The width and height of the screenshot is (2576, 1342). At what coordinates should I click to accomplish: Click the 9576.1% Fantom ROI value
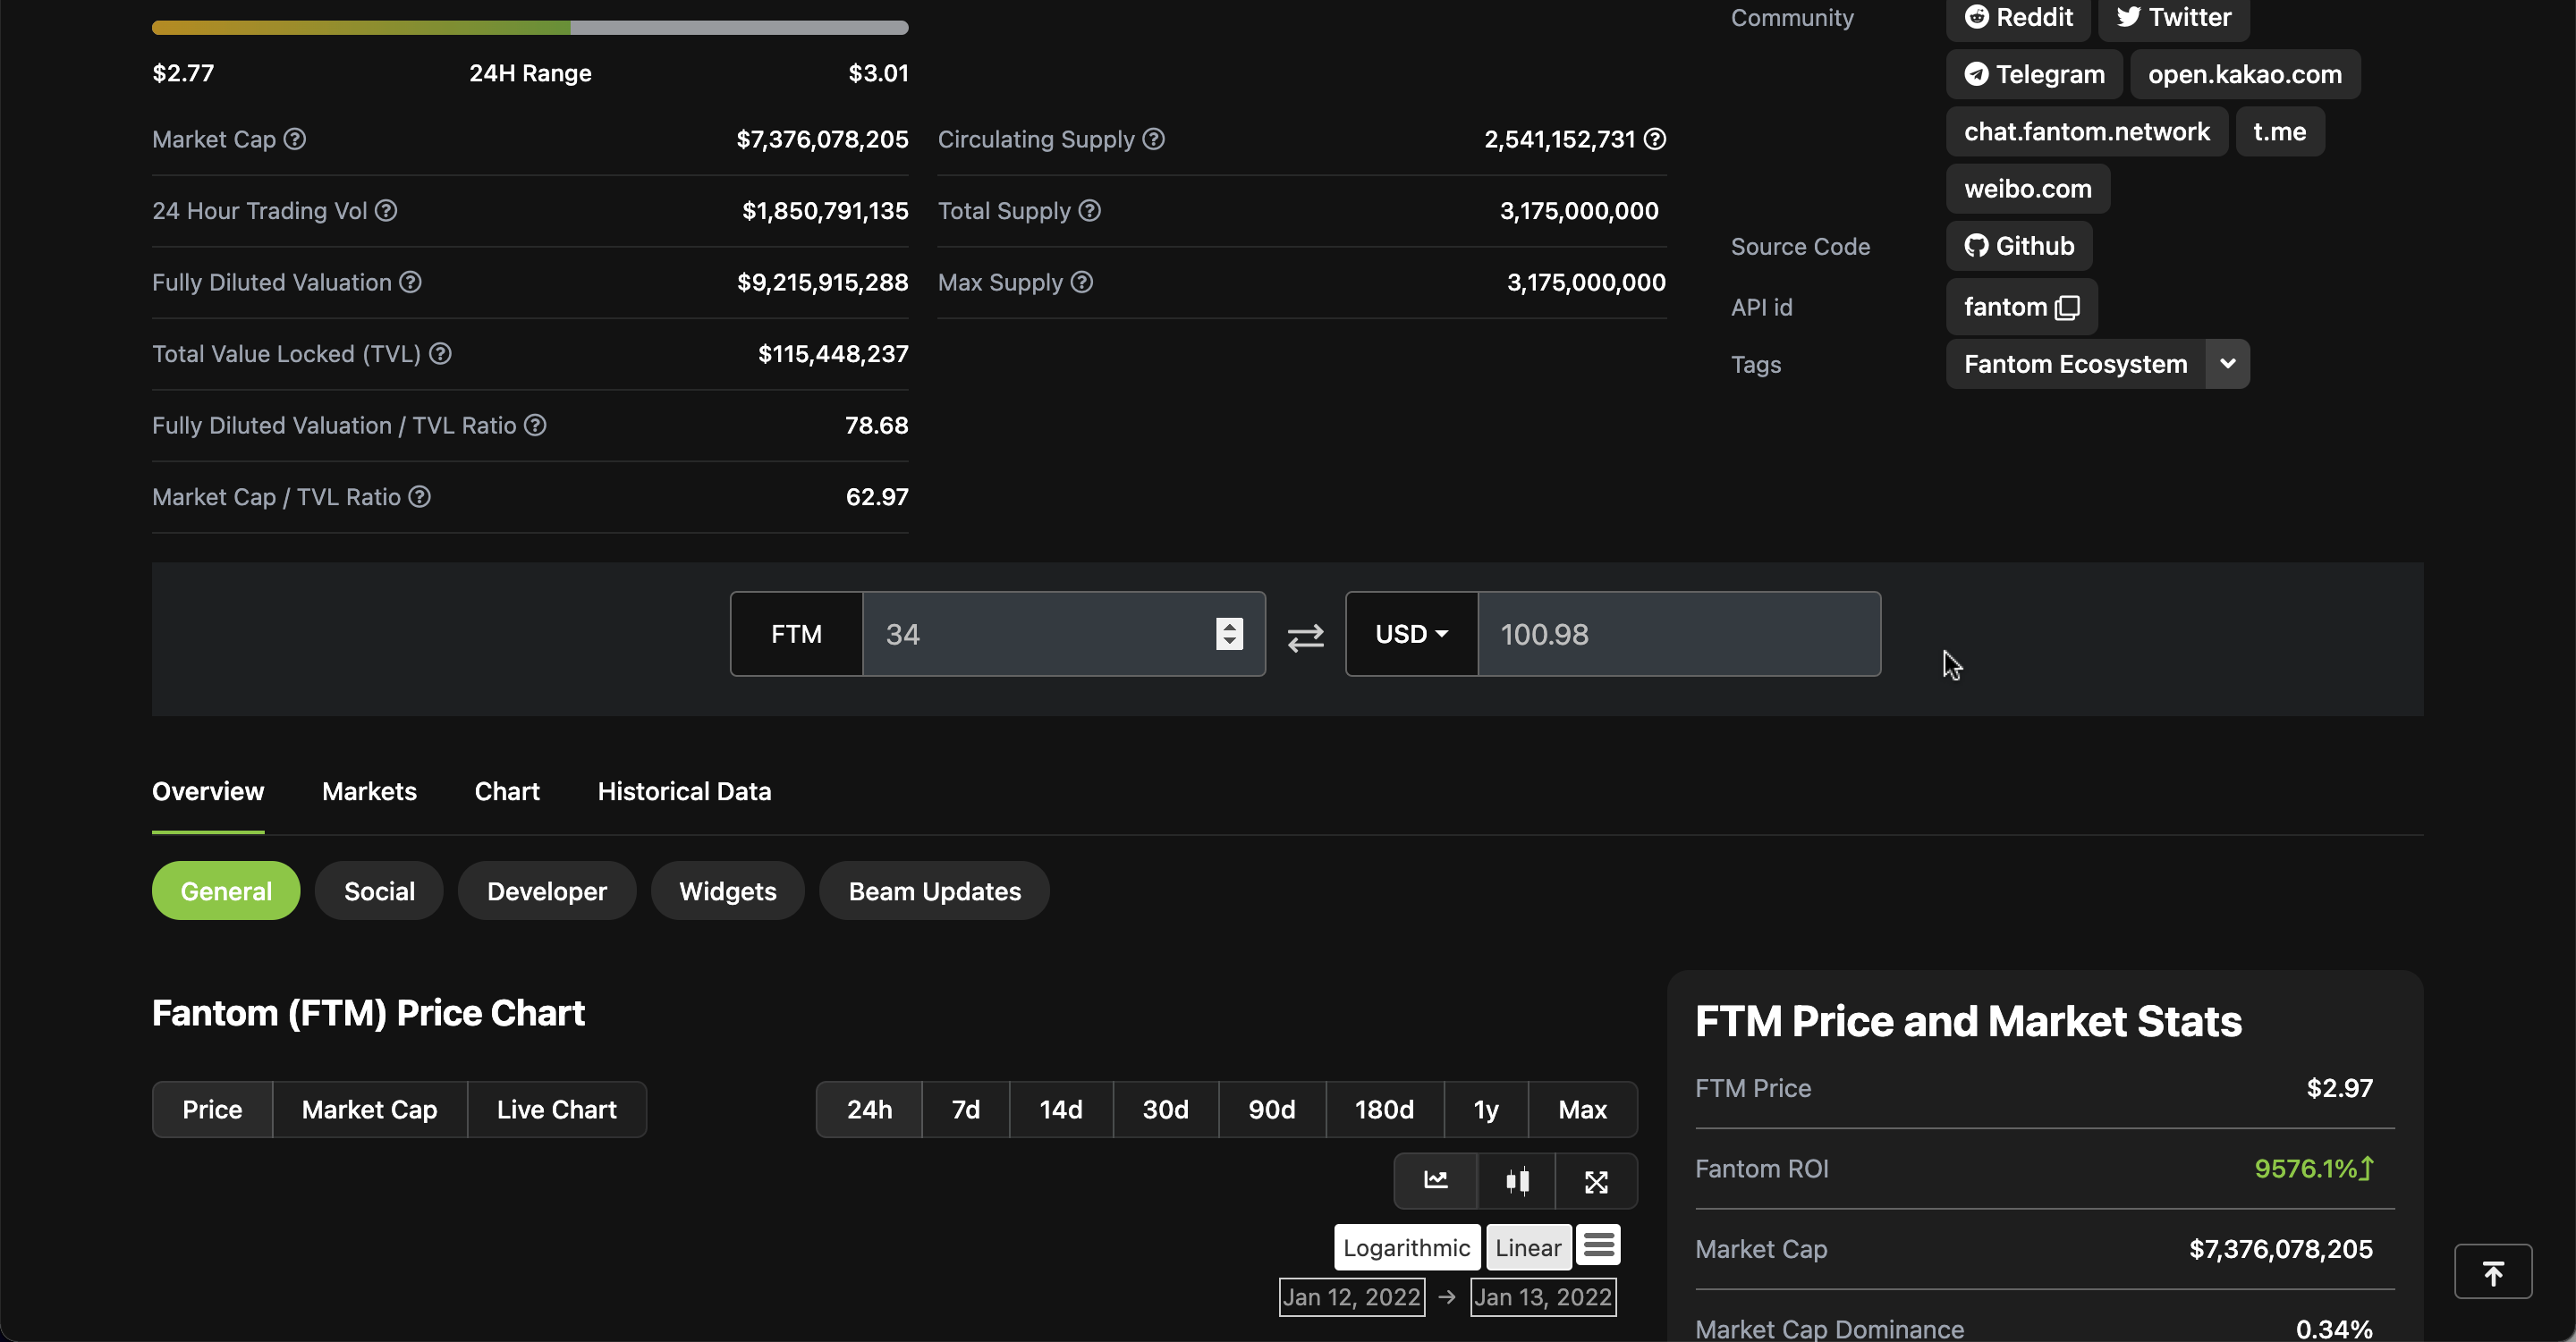[x=2314, y=1169]
